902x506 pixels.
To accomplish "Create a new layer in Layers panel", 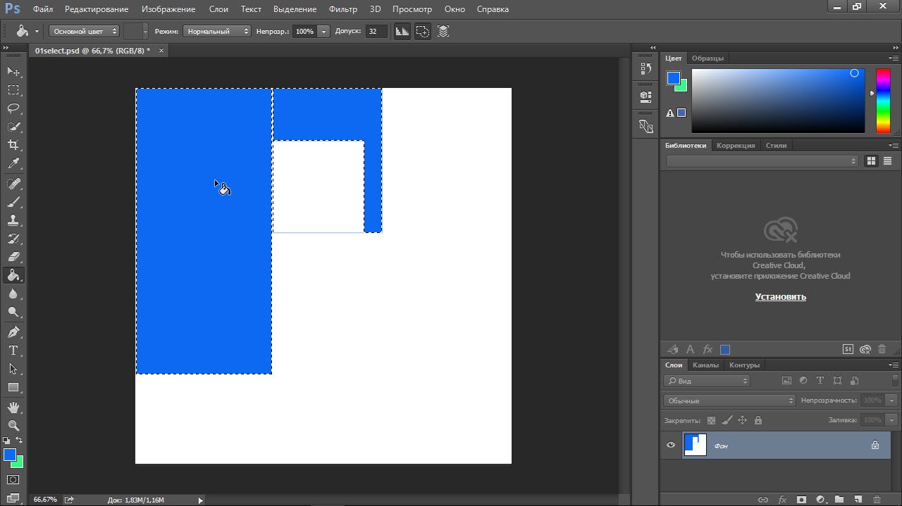I will [x=858, y=500].
